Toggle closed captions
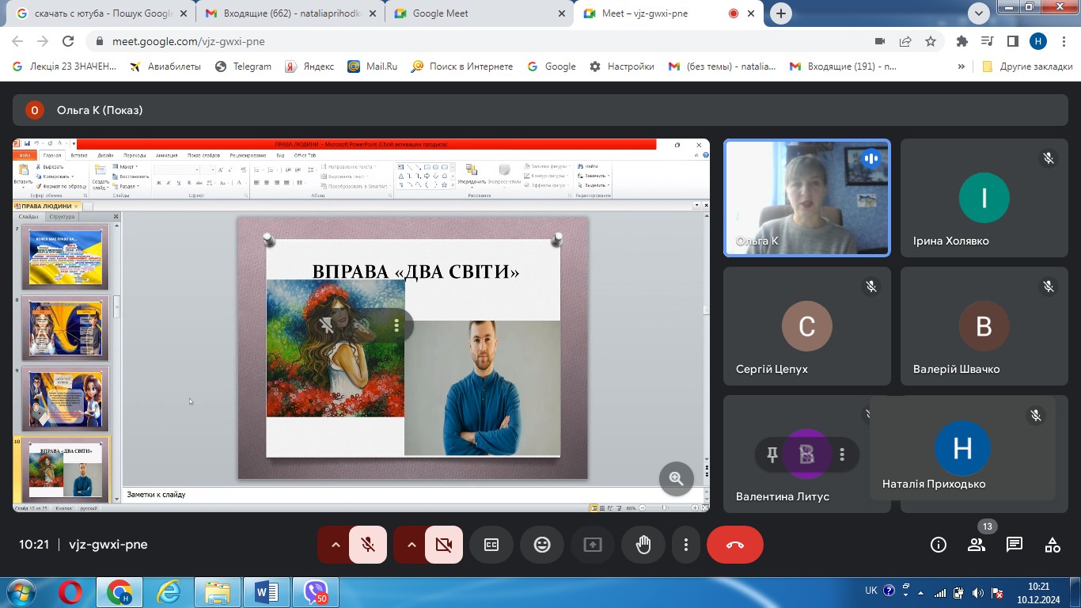The height and width of the screenshot is (608, 1081). (x=491, y=545)
